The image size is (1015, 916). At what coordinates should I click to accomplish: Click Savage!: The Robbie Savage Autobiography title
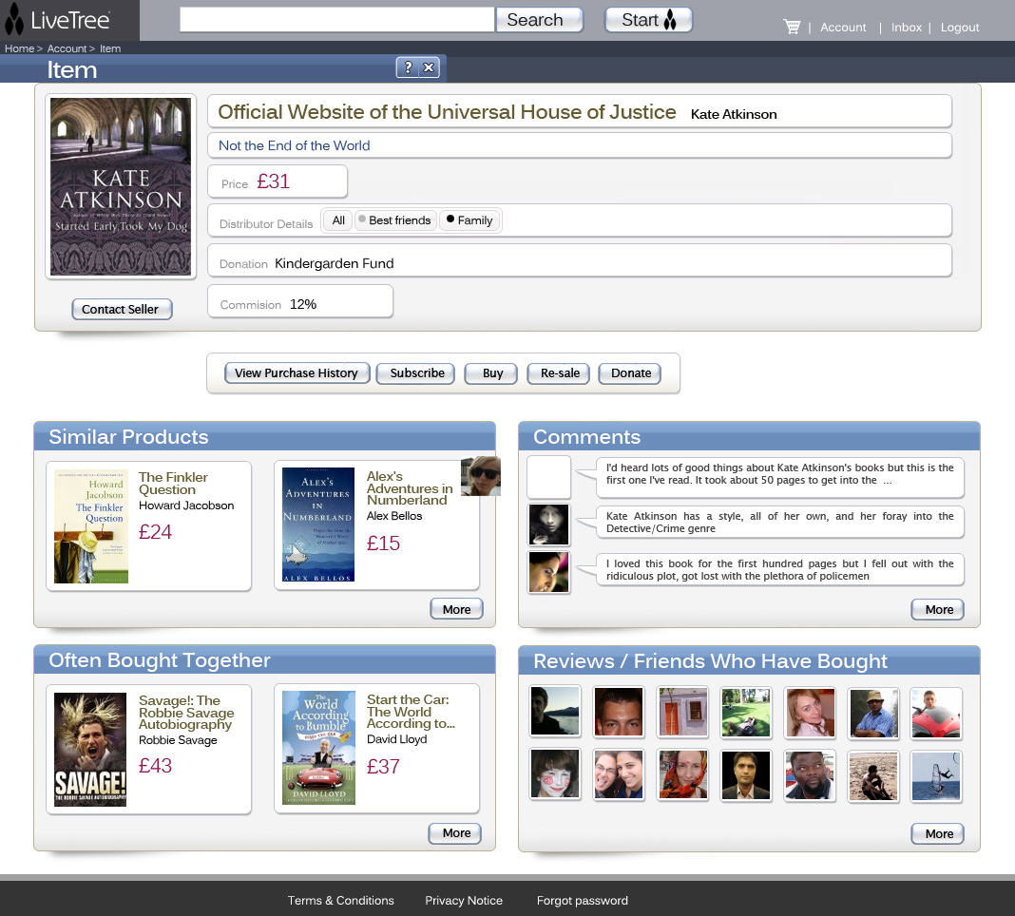186,712
